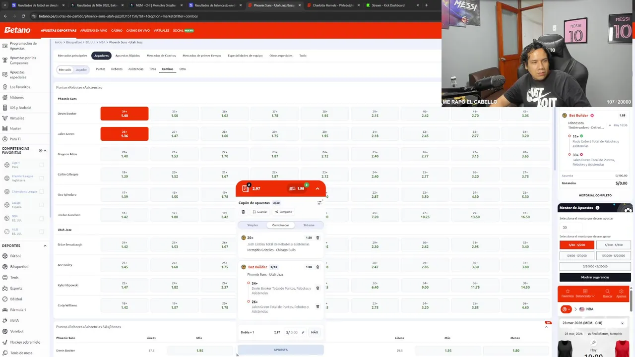
Task: Switch to the Sistema bet slip tab
Action: click(309, 225)
